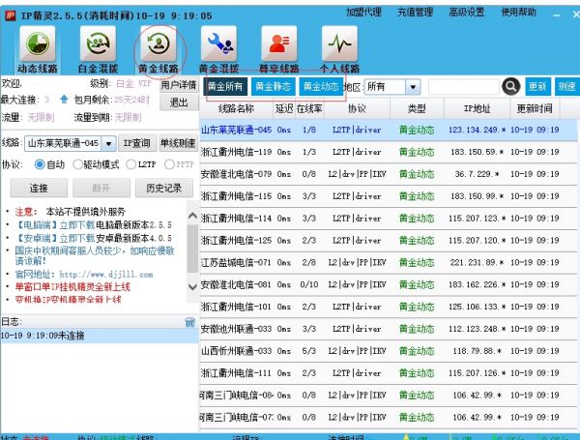Click the 断开 disconnect button
580x440 pixels.
[x=101, y=188]
